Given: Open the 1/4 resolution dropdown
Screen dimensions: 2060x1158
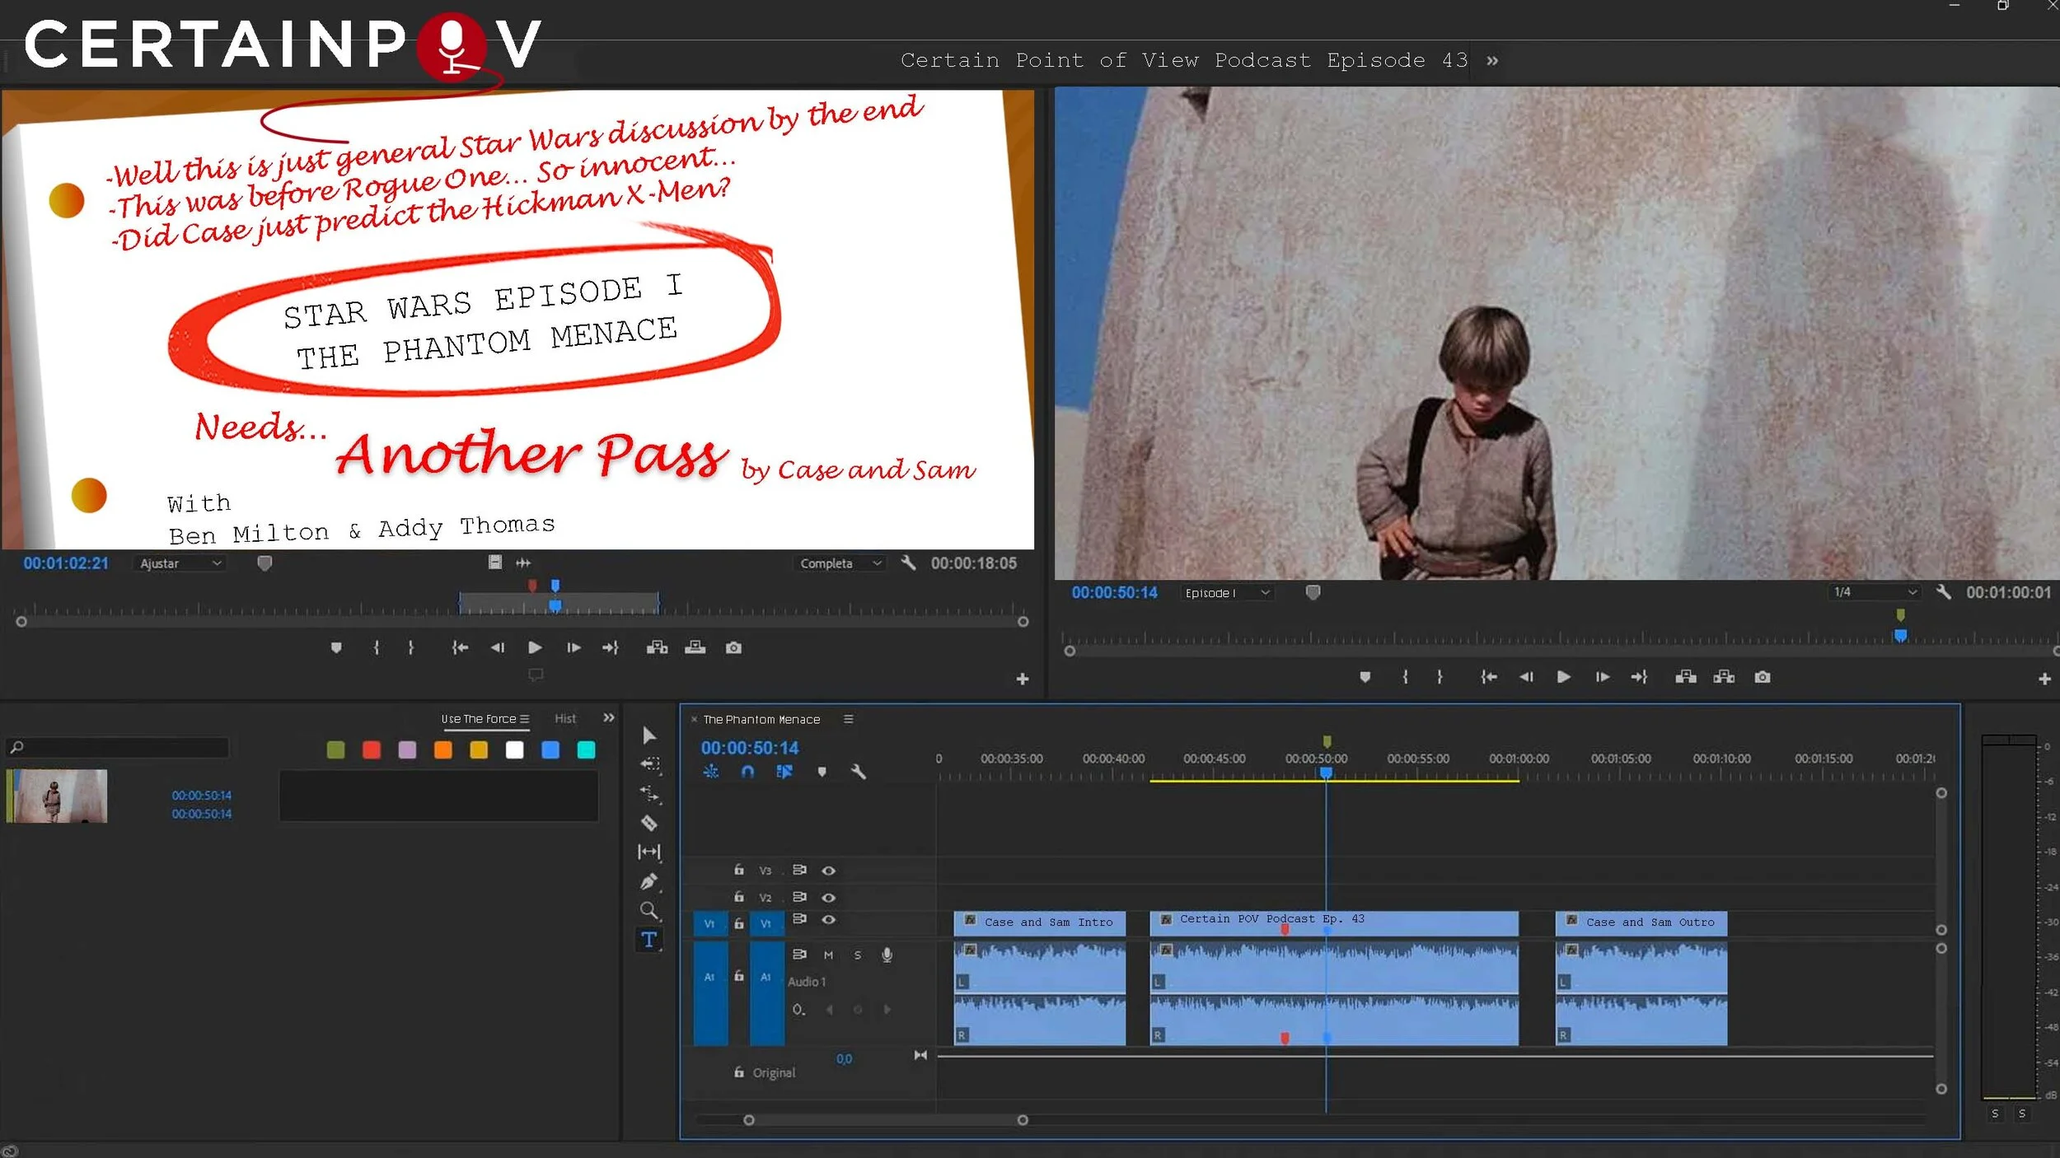Looking at the screenshot, I should tap(1875, 592).
